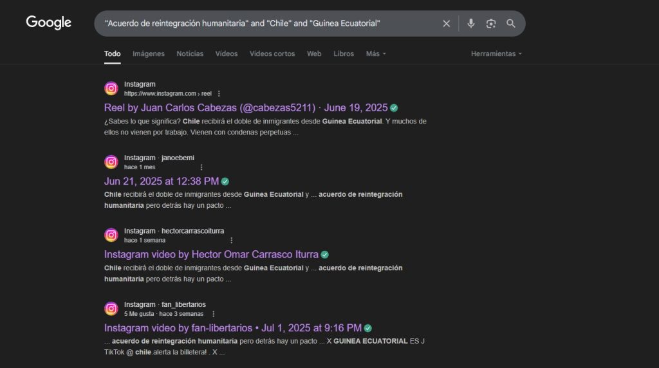Click the green check beside Jun 21 title
The width and height of the screenshot is (659, 368).
225,181
